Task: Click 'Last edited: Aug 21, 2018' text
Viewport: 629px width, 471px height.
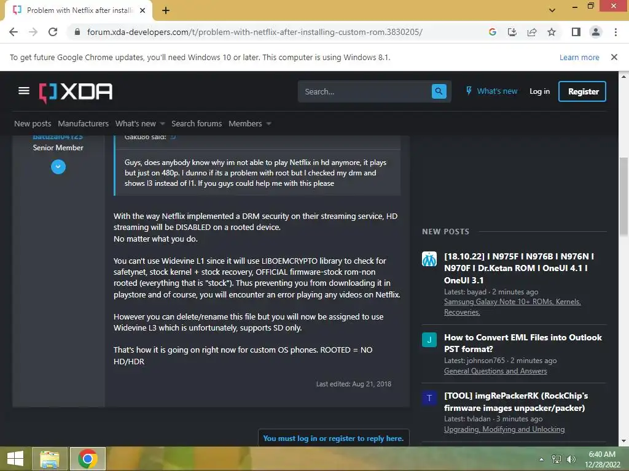Action: 353,384
